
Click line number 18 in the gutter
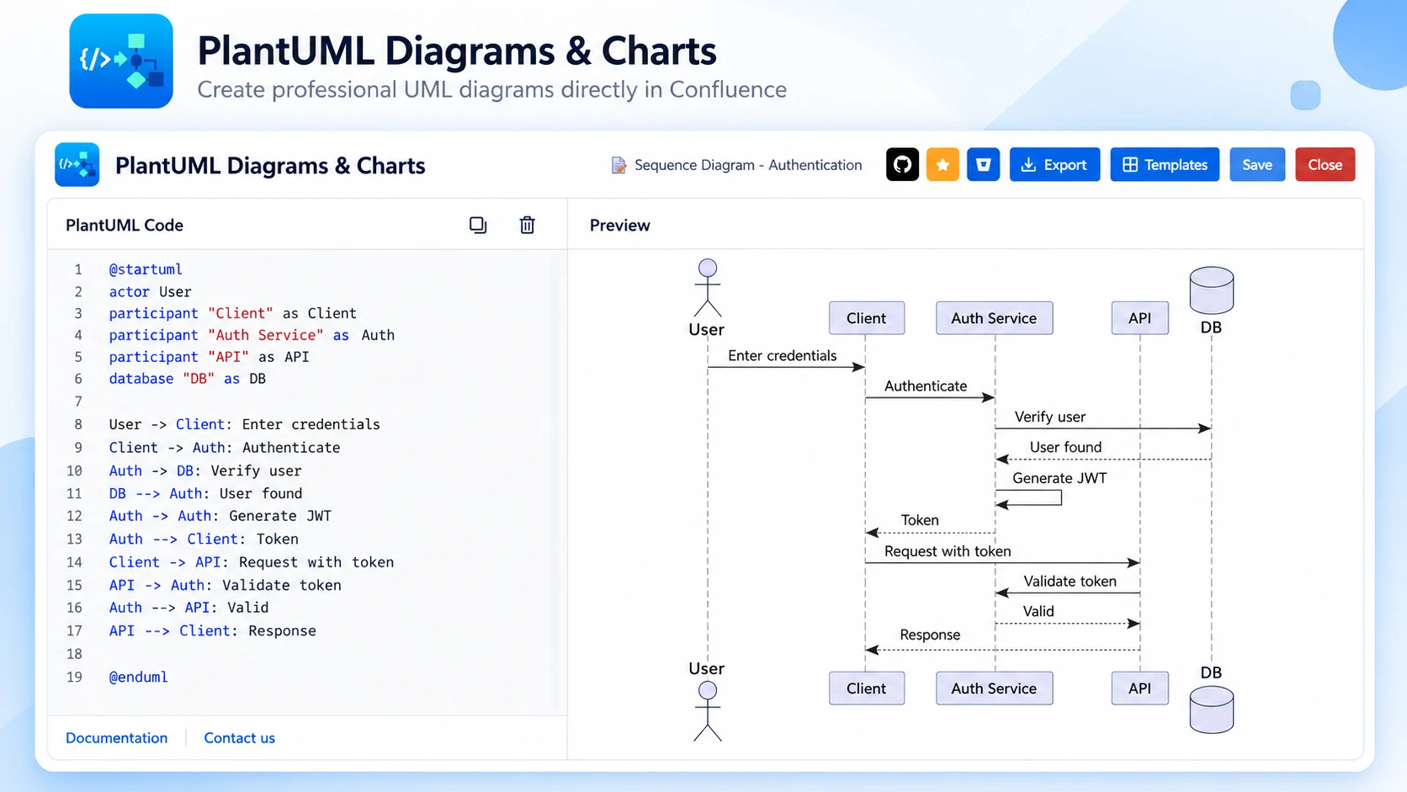coord(75,654)
